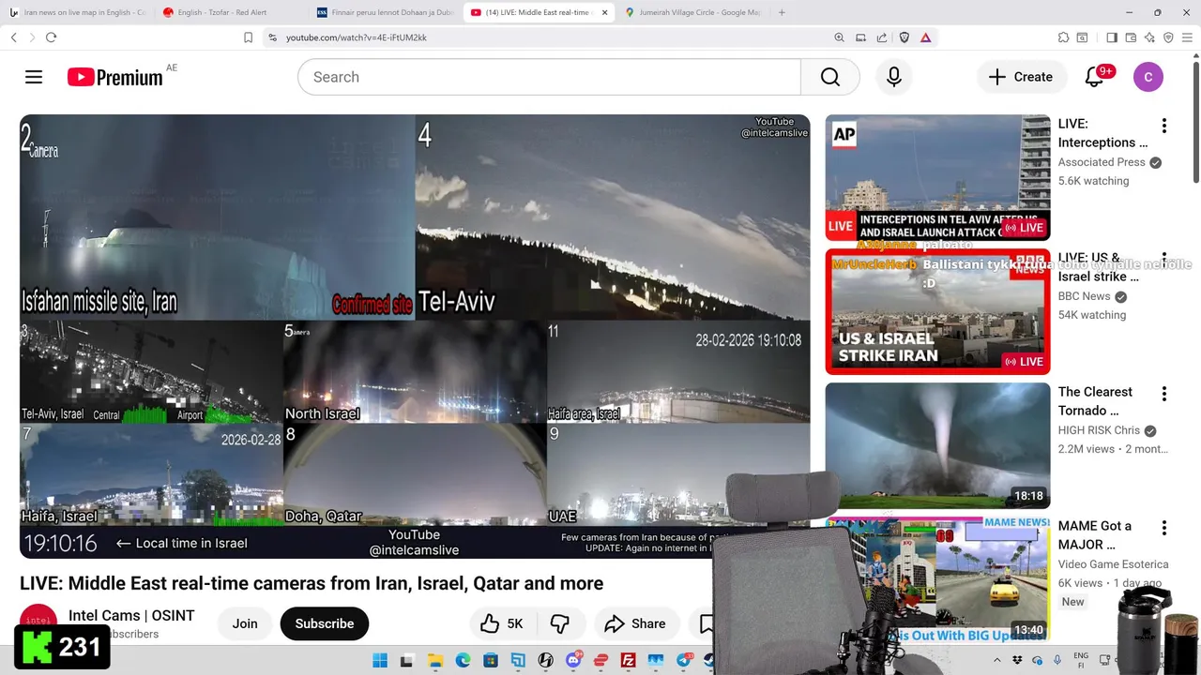Open the browser zoom magnifier icon
The height and width of the screenshot is (675, 1201).
click(x=839, y=37)
